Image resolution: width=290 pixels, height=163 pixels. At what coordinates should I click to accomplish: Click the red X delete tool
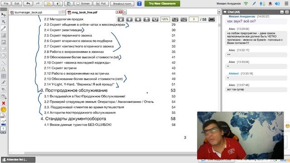4,103
